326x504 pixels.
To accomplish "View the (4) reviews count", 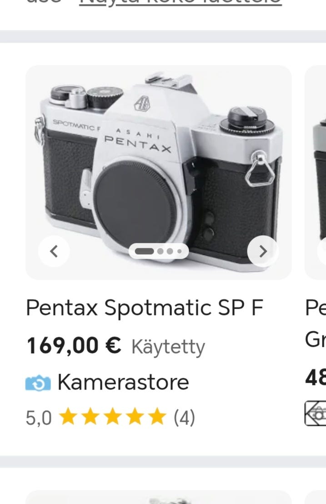I will click(184, 417).
